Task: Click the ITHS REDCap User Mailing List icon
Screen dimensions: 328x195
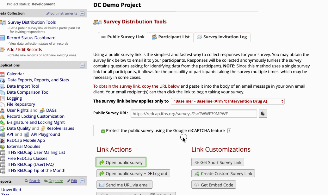Action: coord(3,153)
